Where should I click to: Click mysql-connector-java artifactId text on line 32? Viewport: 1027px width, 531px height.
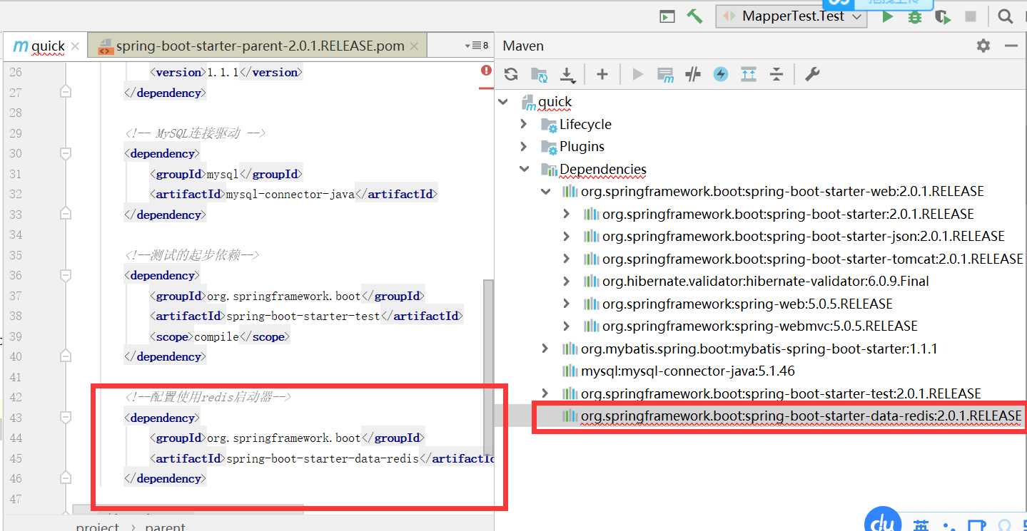click(290, 194)
